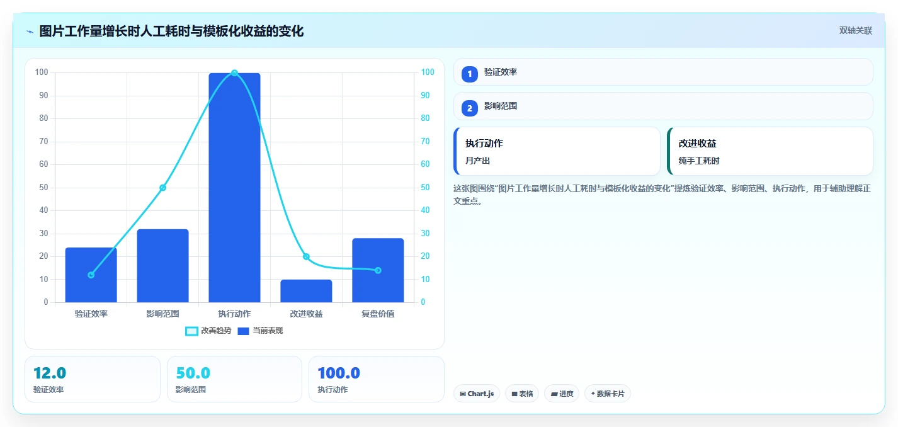
Task: Click the description paragraph starting 这张图围绕
Action: point(662,195)
